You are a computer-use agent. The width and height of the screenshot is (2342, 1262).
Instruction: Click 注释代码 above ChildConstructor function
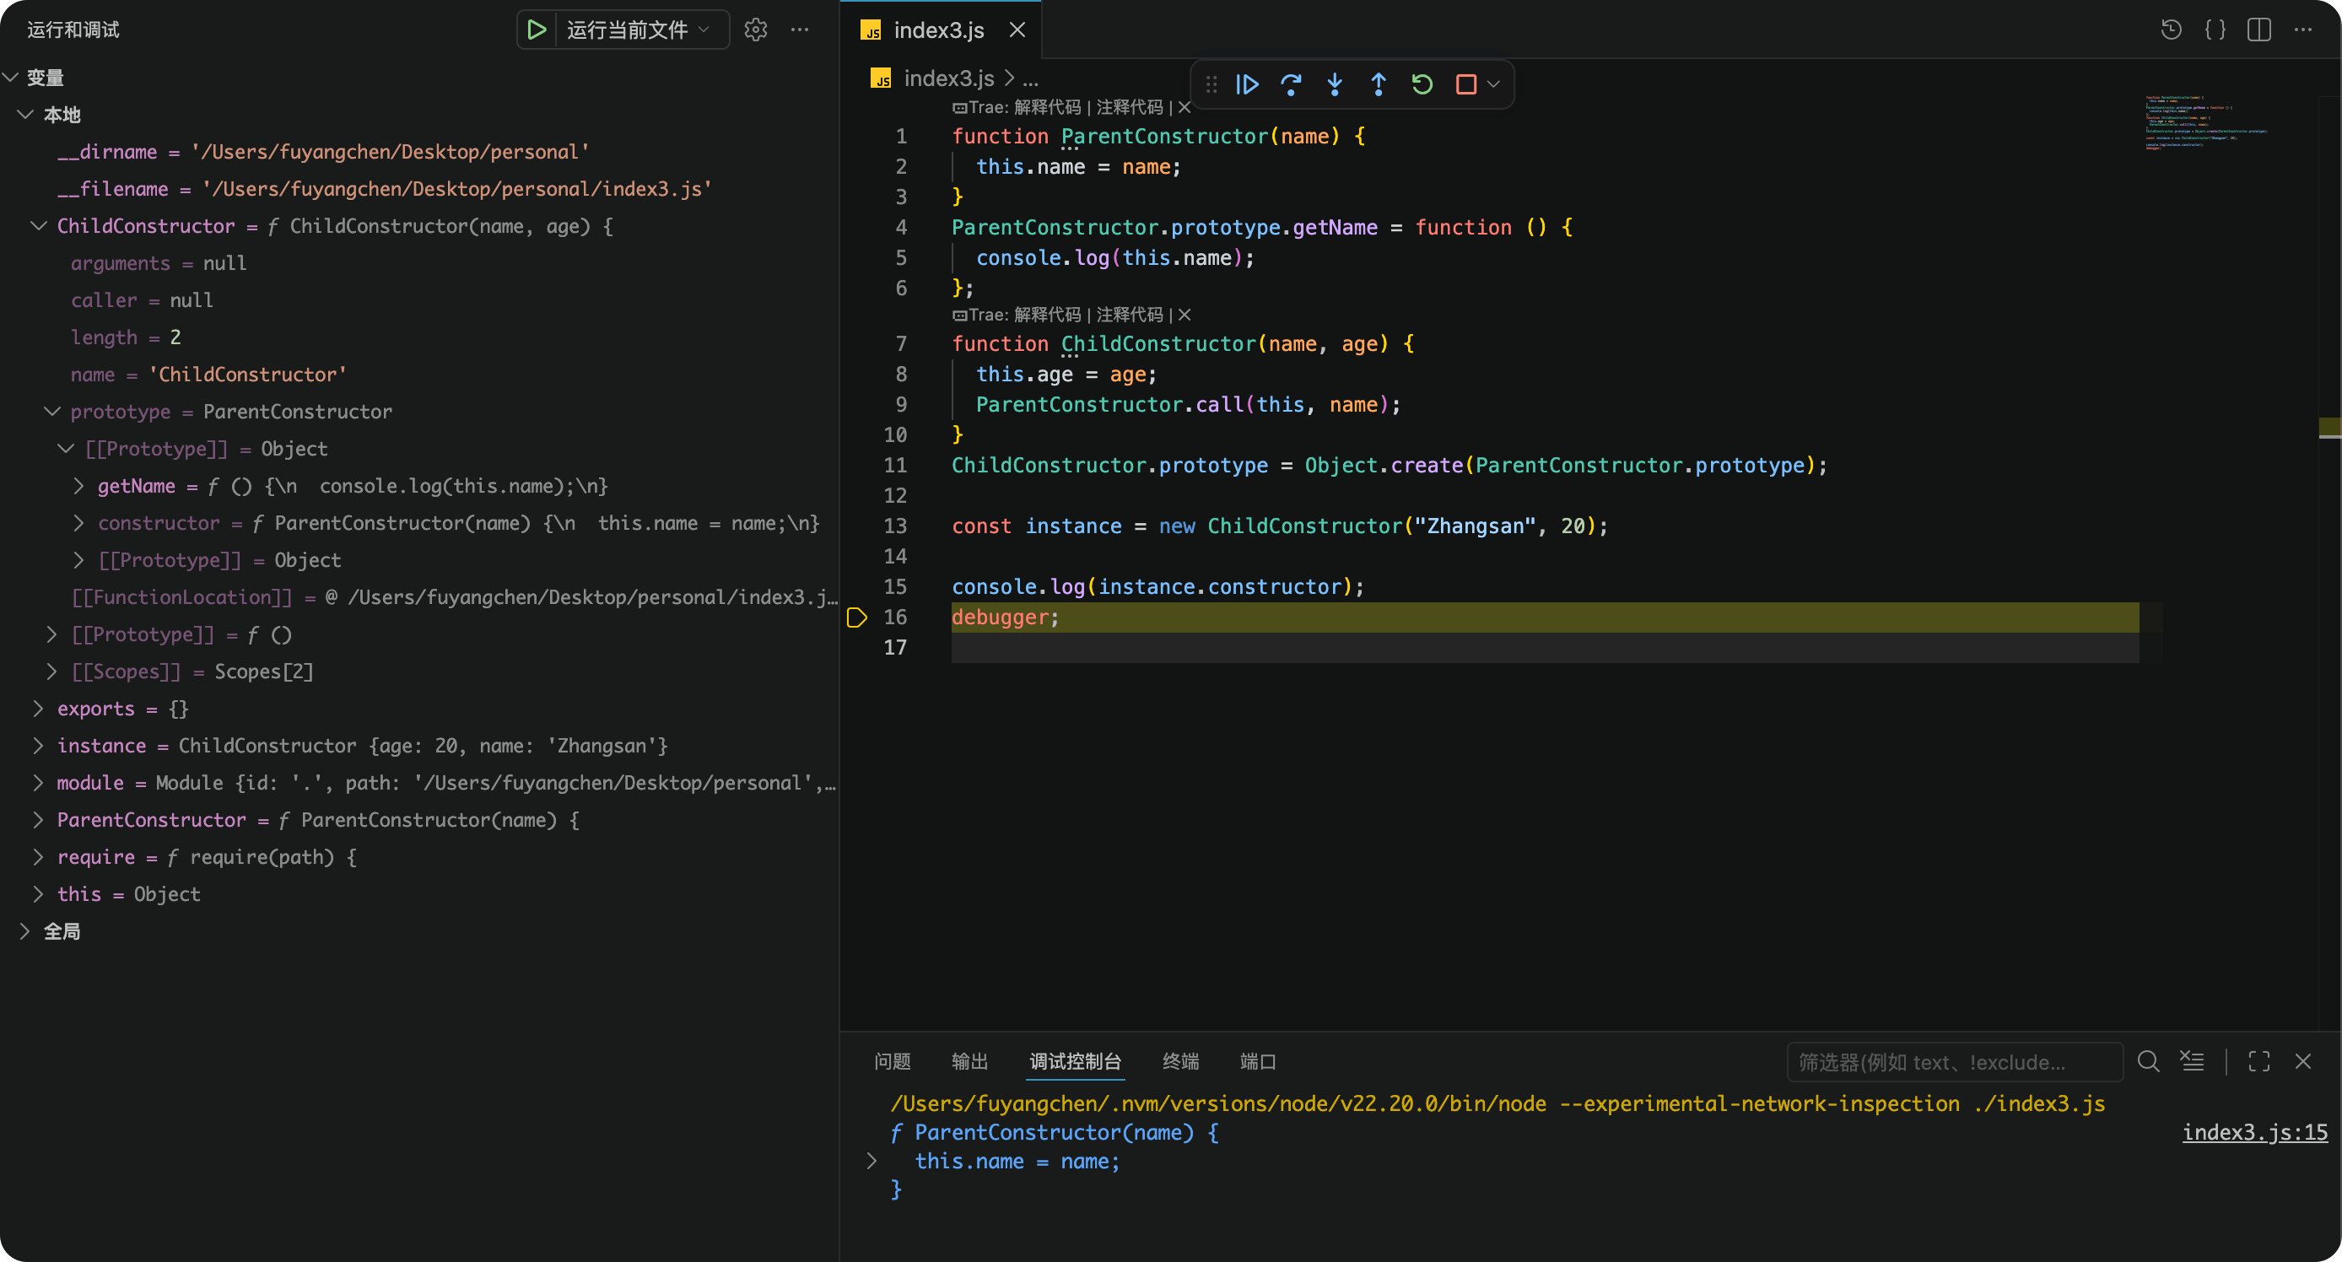[x=1129, y=315]
